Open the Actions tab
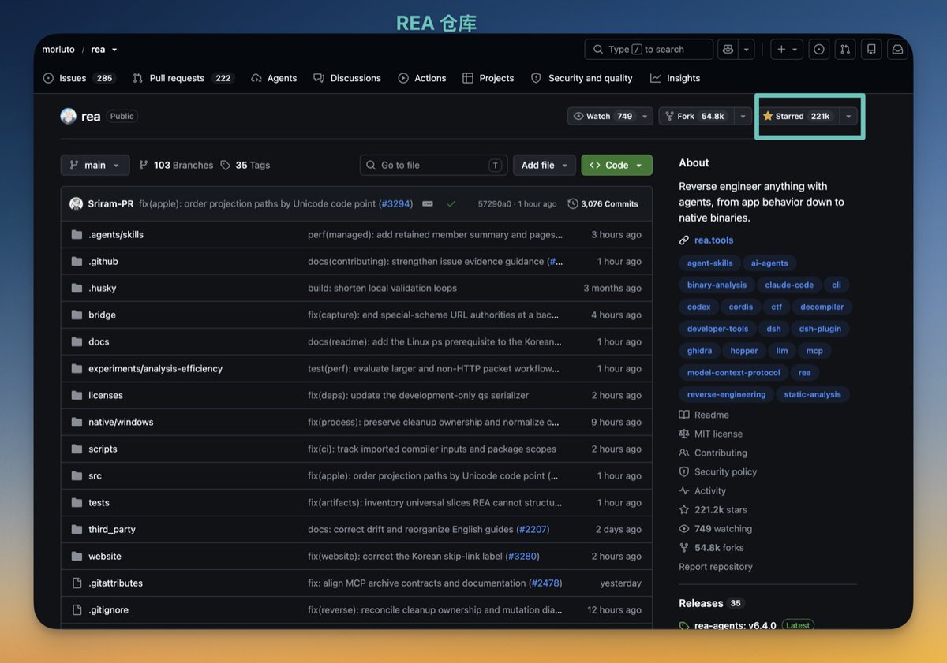 click(x=422, y=78)
